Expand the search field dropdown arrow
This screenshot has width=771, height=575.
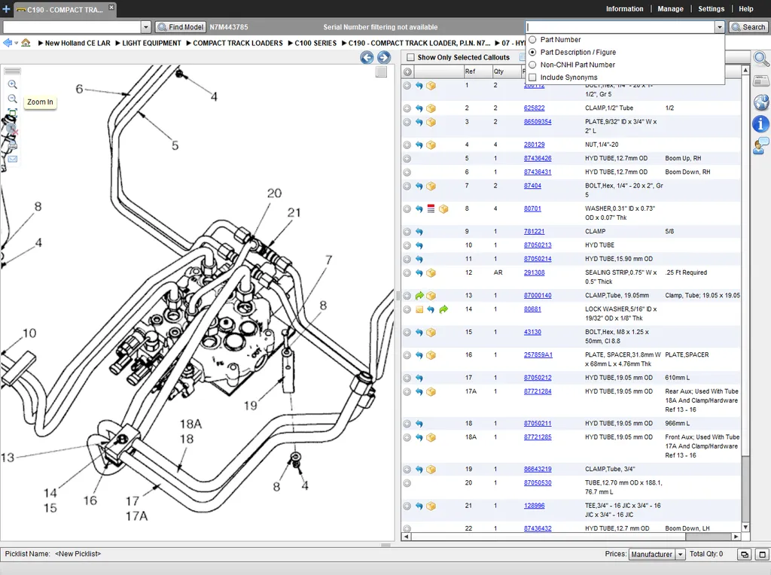point(719,27)
